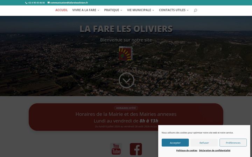This screenshot has width=252, height=157.
Task: Click the Lundi au vendredi hours line
Action: pos(126,121)
